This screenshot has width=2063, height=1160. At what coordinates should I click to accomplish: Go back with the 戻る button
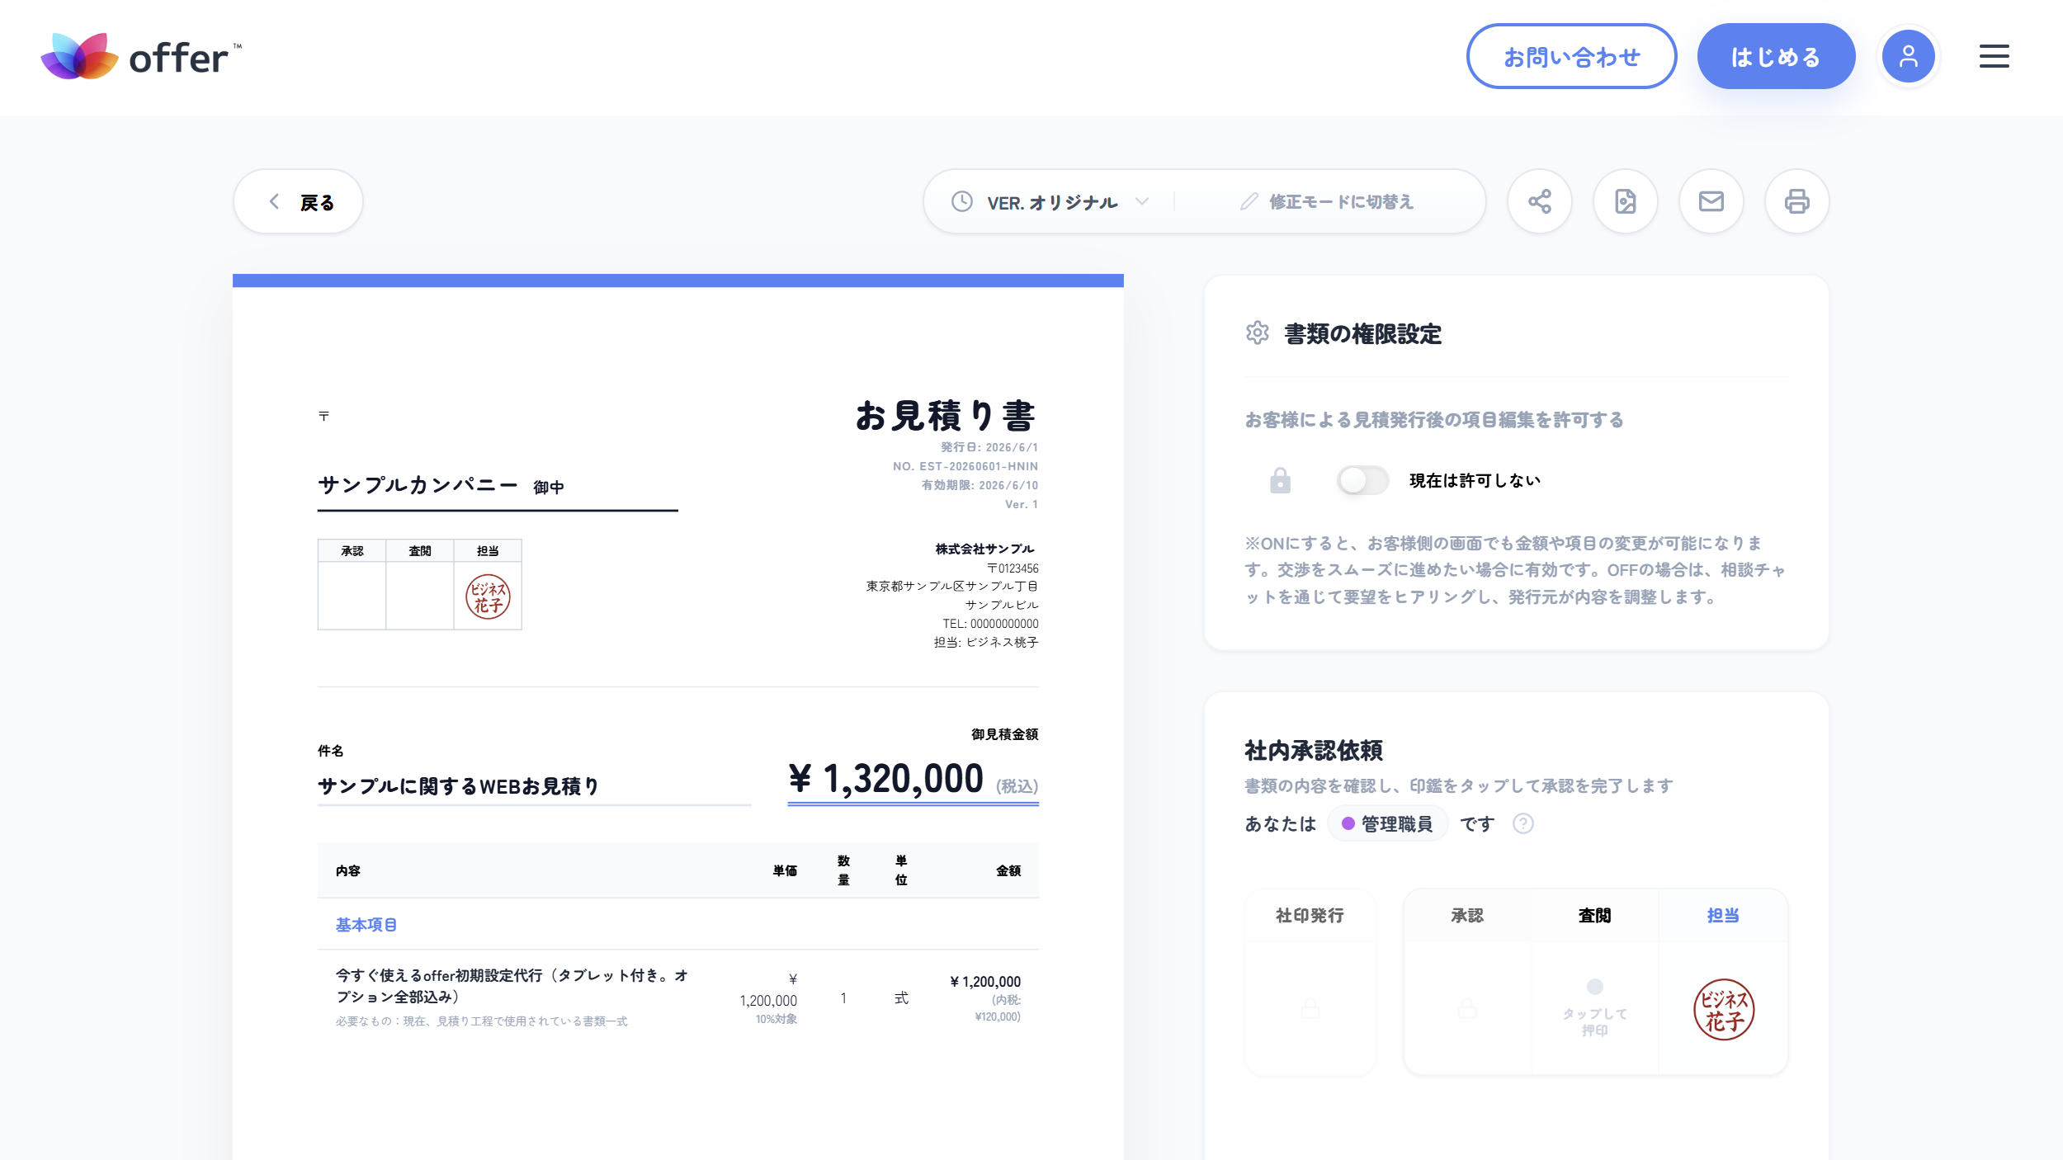pos(298,201)
